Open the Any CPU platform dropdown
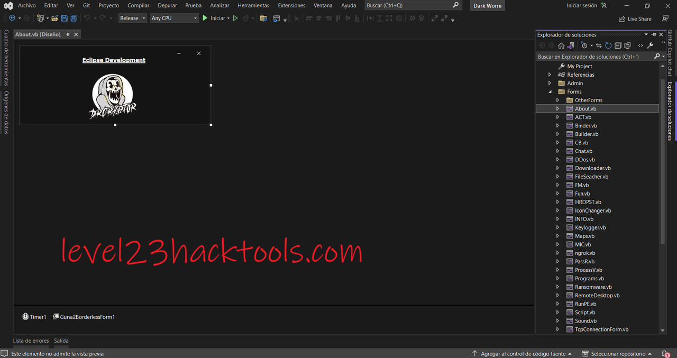Screen dimensions: 677x358 (174, 18)
